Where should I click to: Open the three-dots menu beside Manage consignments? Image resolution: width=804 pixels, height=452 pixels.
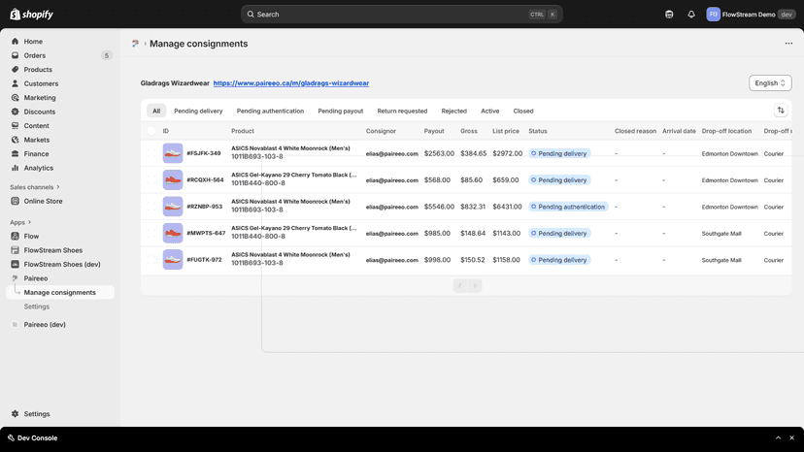tap(788, 44)
